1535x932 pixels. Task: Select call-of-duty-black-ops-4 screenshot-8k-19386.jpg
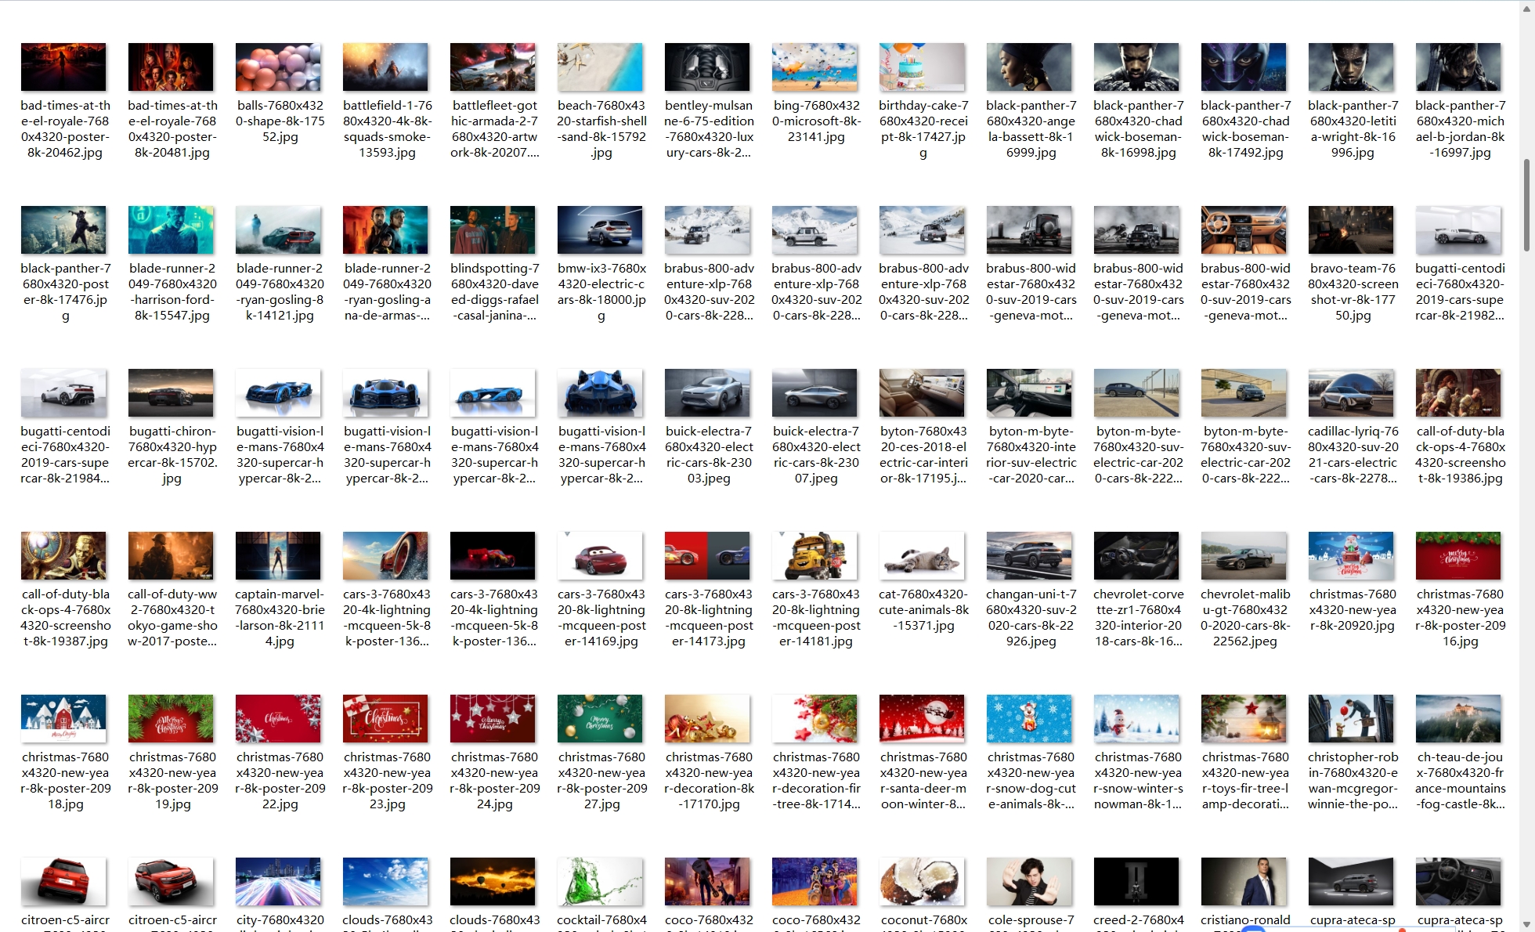(1458, 393)
